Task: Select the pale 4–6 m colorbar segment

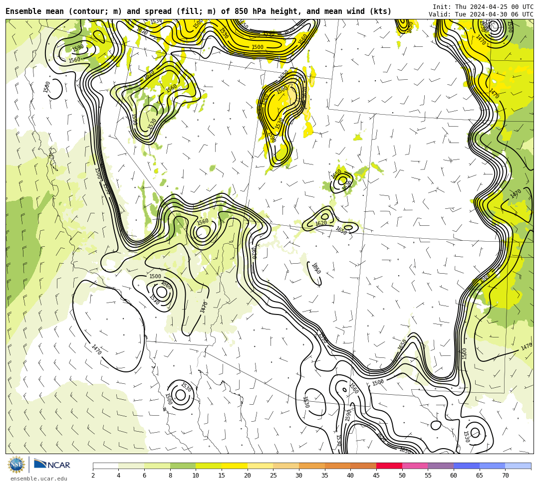Action: tap(131, 466)
